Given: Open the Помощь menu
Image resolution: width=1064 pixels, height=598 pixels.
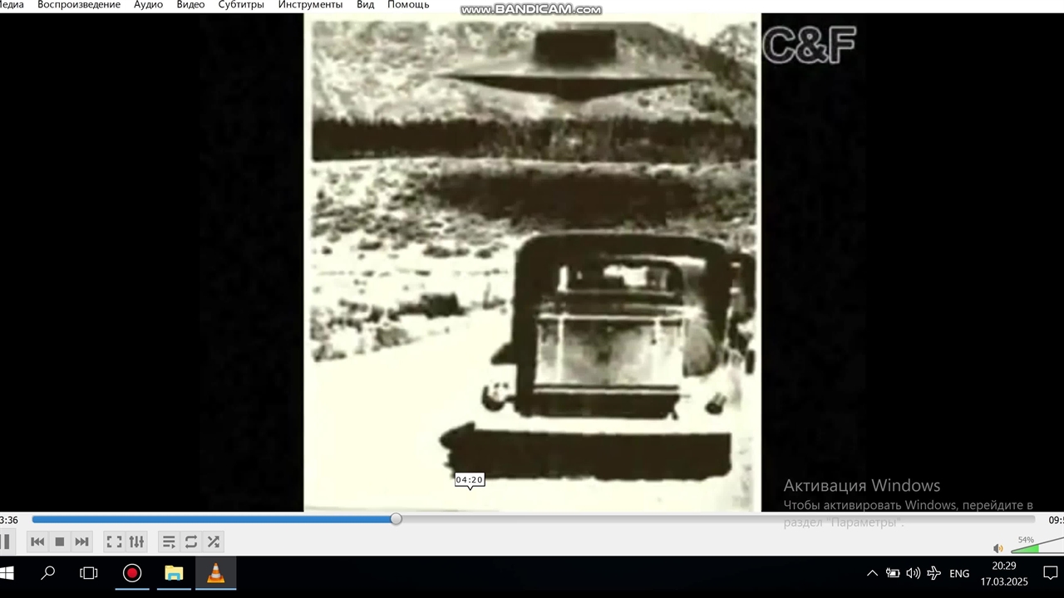Looking at the screenshot, I should (x=408, y=5).
